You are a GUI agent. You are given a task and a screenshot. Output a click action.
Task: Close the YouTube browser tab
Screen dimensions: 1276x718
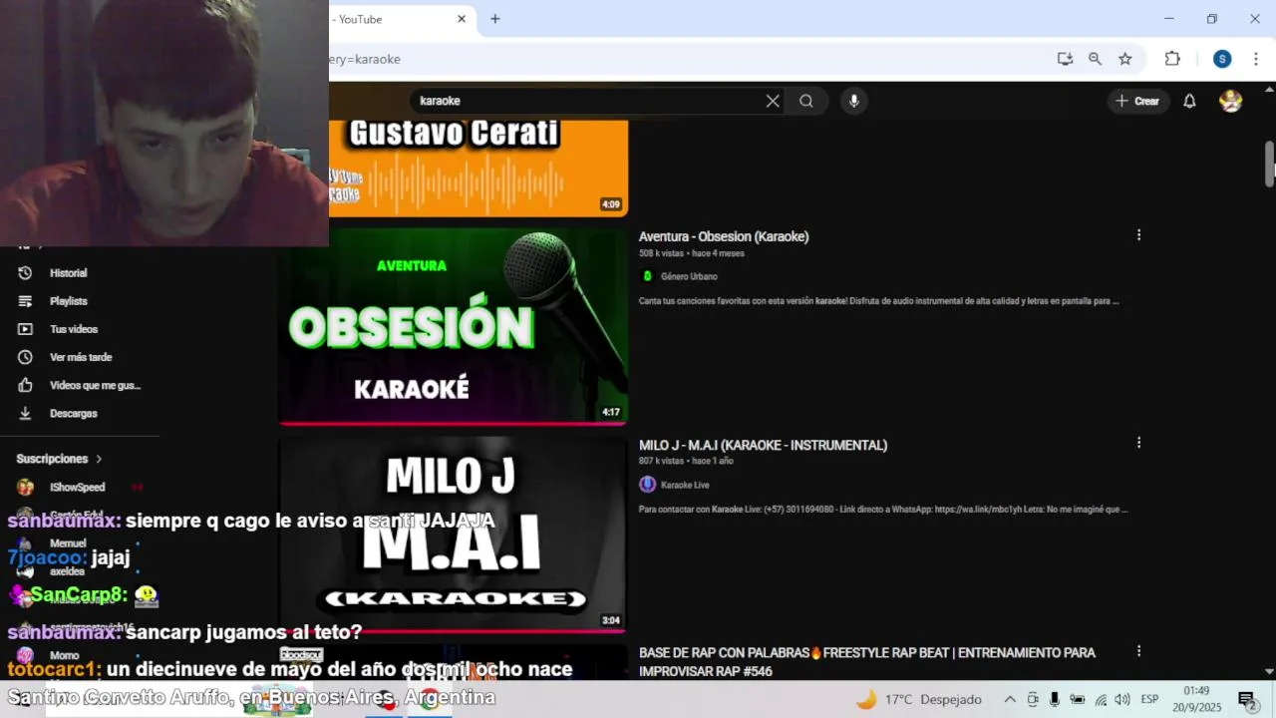tap(463, 19)
